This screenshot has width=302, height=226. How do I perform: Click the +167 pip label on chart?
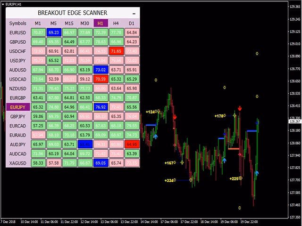[x=169, y=163]
